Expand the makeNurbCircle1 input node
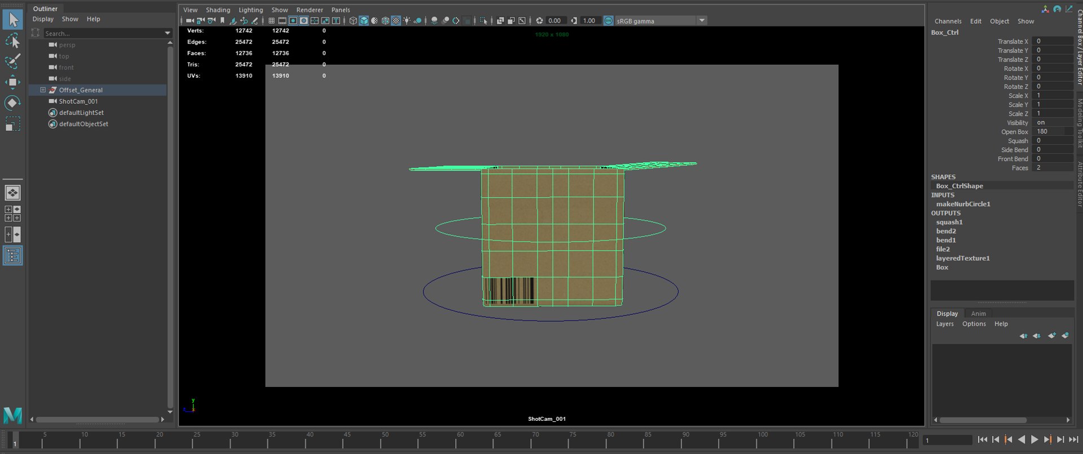Viewport: 1083px width, 454px height. pyautogui.click(x=963, y=204)
